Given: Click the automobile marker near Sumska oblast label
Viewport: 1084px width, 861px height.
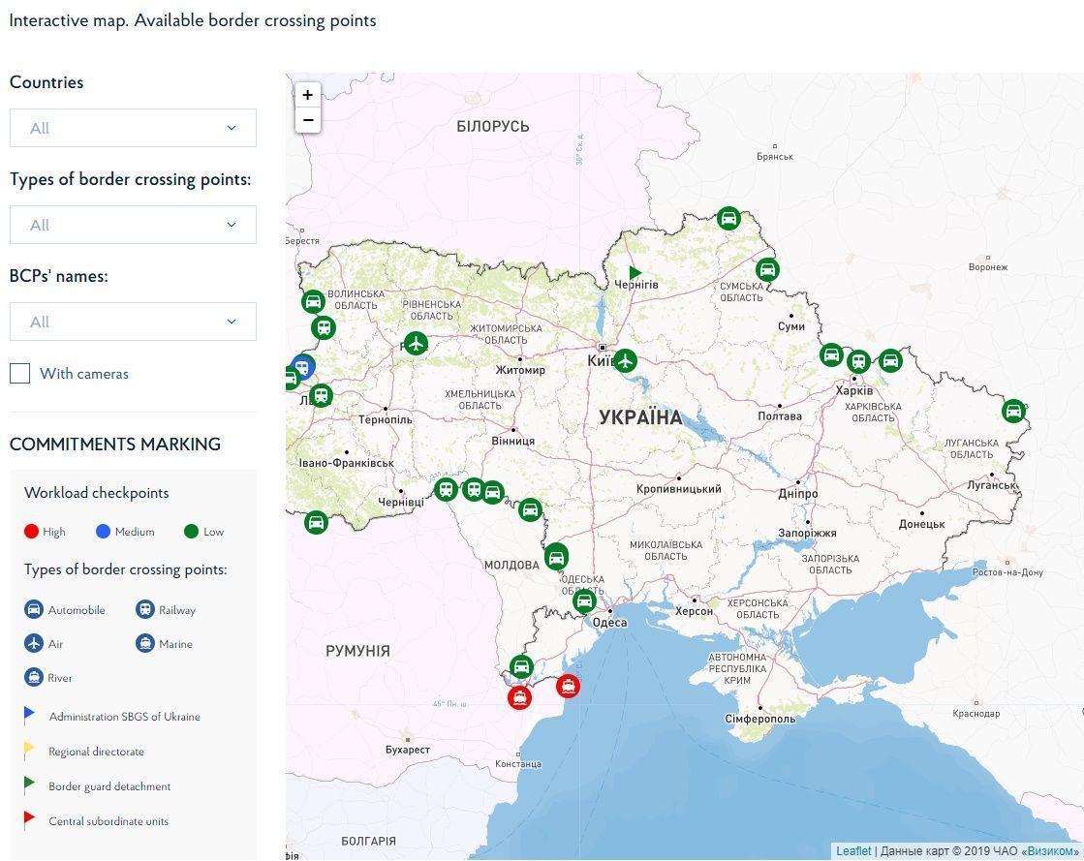Looking at the screenshot, I should click(x=766, y=269).
